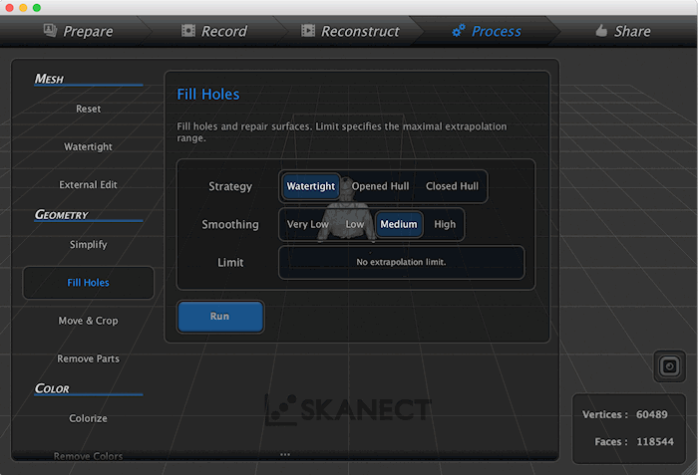The height and width of the screenshot is (475, 698).
Task: Set Smoothing to Low
Action: pyautogui.click(x=355, y=225)
